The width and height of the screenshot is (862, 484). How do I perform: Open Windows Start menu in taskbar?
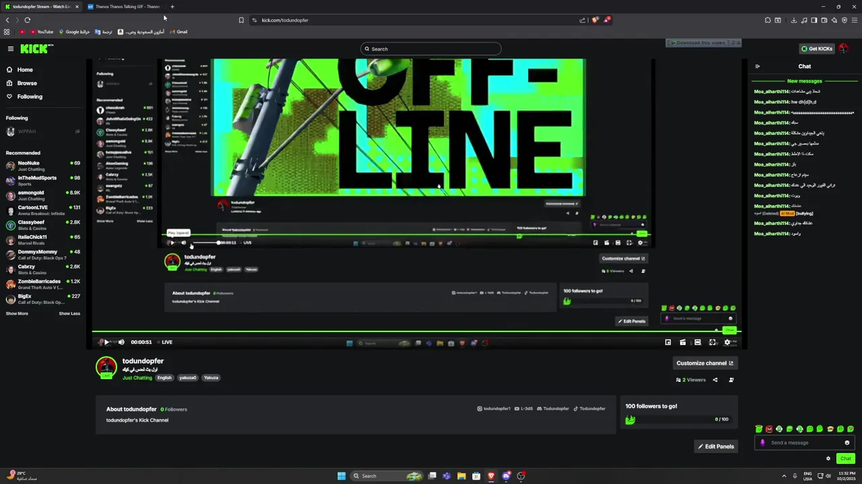[341, 476]
